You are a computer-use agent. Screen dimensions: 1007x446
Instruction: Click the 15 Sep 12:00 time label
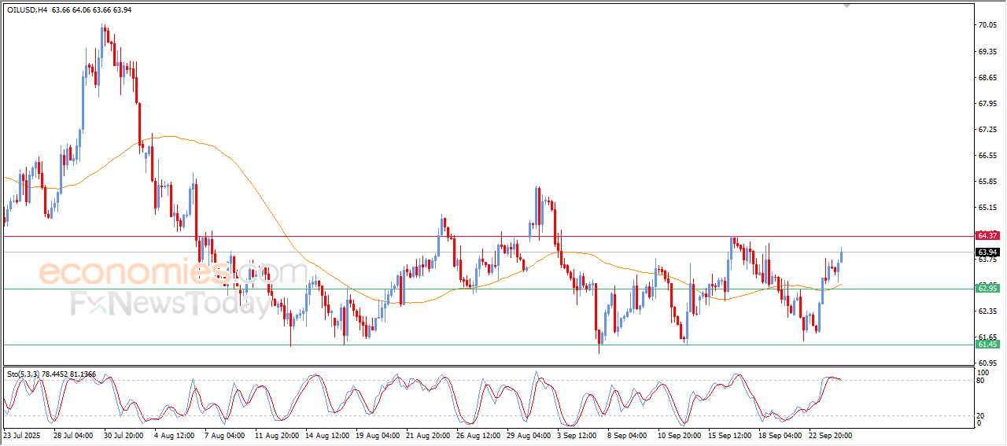(729, 435)
